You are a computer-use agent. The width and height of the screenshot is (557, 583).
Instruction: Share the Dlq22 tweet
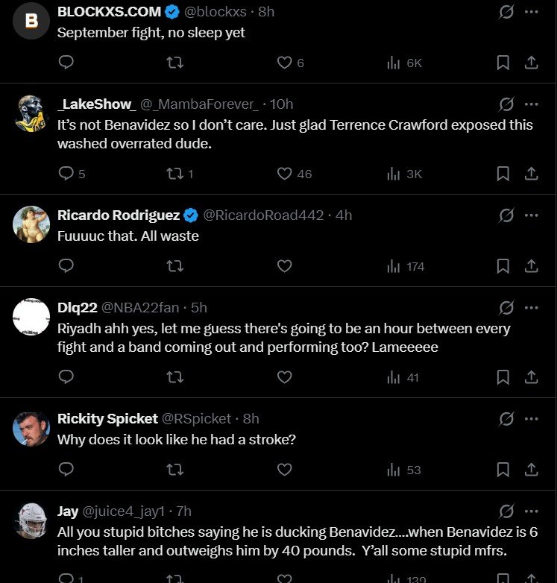click(x=531, y=377)
